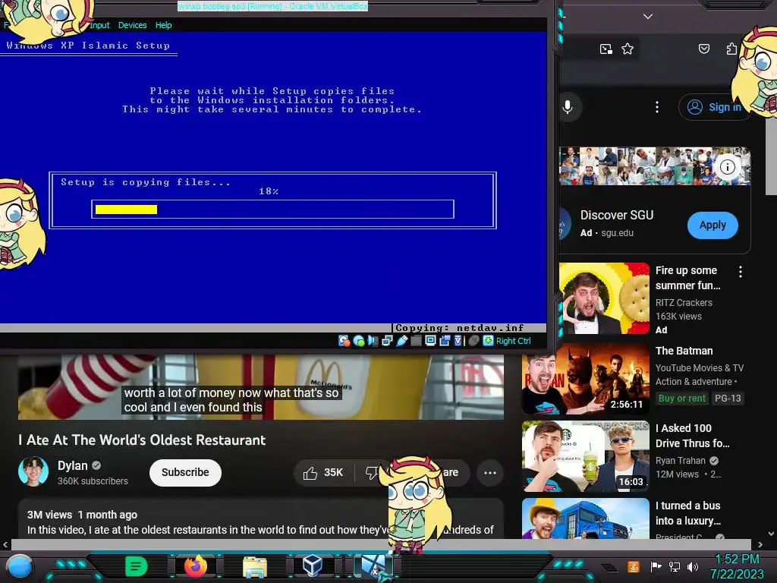Open RITZ Crackers ad thumbnail
This screenshot has height=583, width=777.
(605, 298)
